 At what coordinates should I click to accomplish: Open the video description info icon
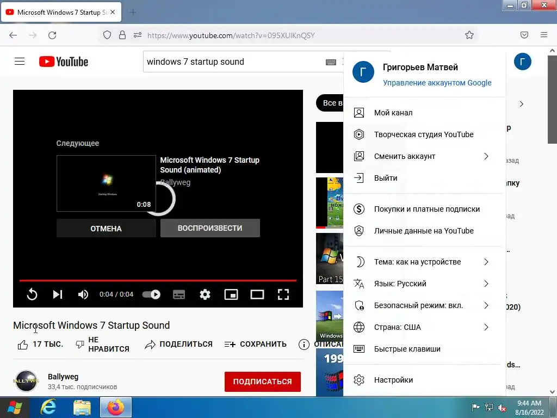304,344
